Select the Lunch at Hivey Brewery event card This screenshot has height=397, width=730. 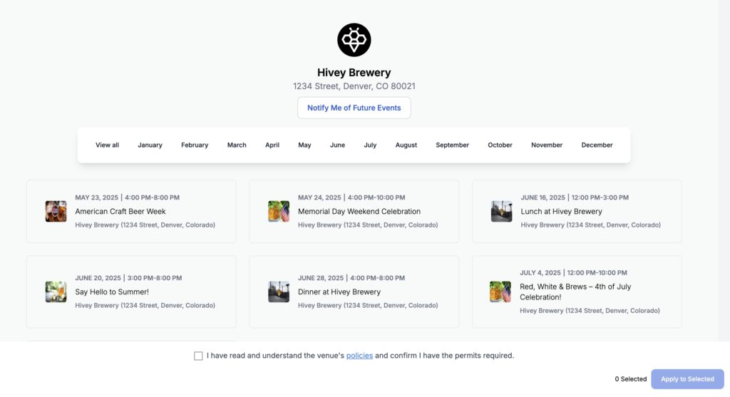click(x=577, y=211)
